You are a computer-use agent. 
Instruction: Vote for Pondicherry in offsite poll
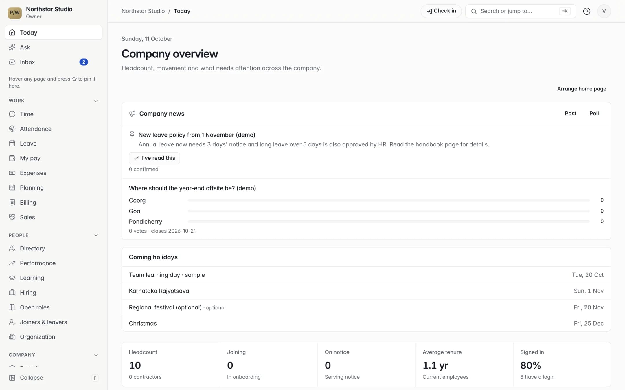tap(366, 222)
